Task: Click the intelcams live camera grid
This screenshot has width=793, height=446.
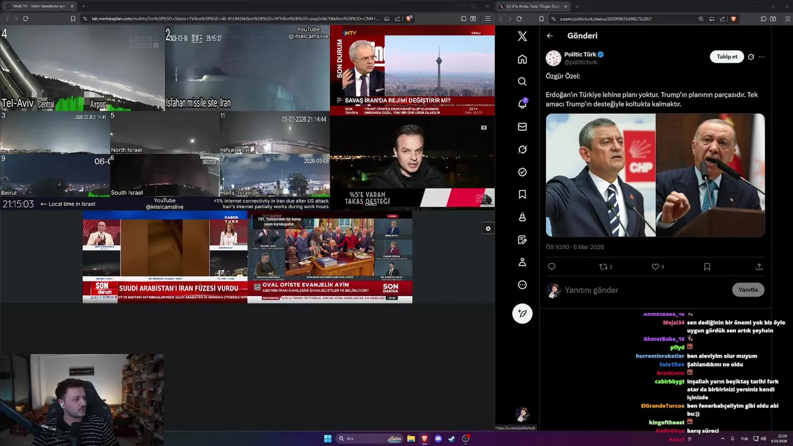Action: tap(165, 118)
